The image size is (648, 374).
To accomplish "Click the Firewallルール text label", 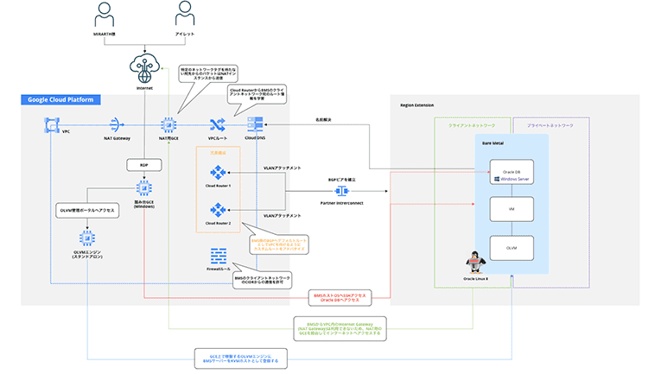I will coord(219,269).
